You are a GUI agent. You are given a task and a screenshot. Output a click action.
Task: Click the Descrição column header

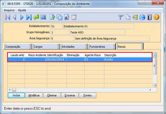[x=128, y=55]
